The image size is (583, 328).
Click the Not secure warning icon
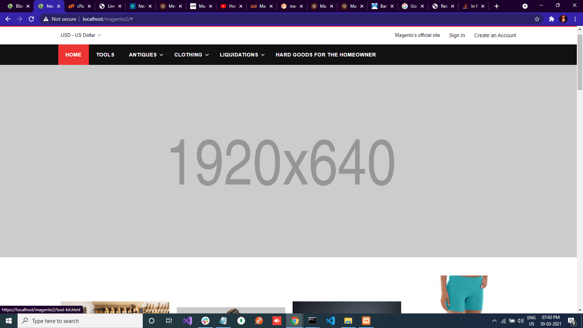[45, 19]
